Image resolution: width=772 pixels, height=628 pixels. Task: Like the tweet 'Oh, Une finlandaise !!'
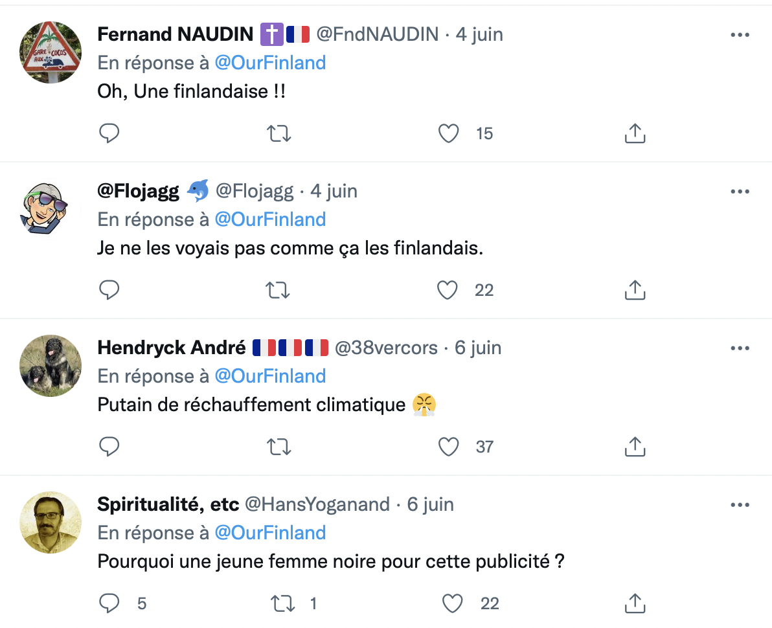click(449, 133)
